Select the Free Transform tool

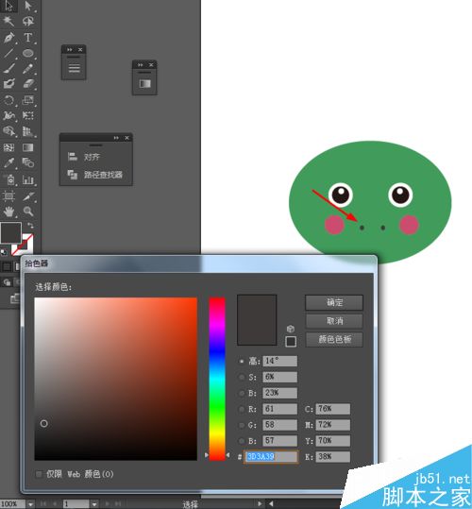[28, 115]
